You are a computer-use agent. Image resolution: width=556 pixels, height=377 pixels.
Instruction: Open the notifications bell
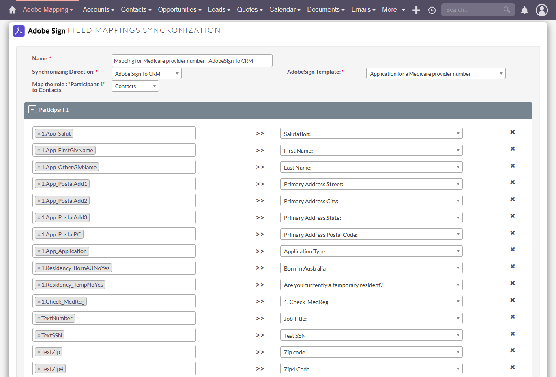[x=524, y=10]
